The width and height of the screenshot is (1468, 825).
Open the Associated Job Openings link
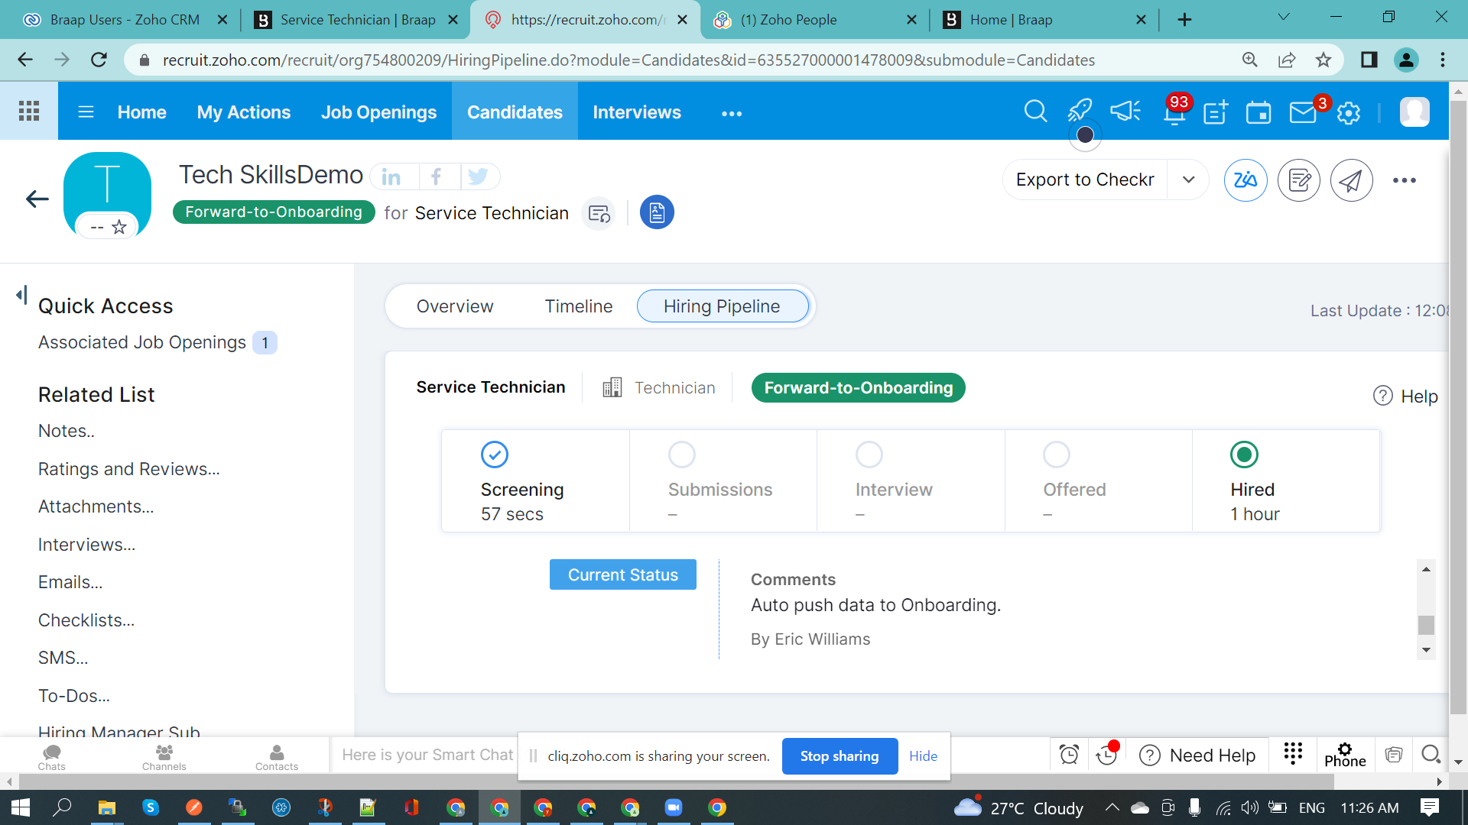[142, 342]
